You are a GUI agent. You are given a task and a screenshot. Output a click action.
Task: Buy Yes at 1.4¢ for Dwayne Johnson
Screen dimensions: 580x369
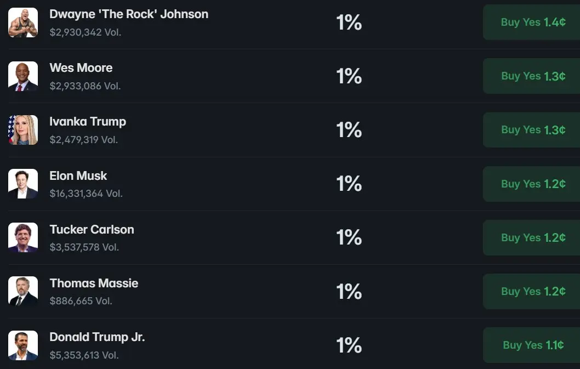click(x=532, y=22)
